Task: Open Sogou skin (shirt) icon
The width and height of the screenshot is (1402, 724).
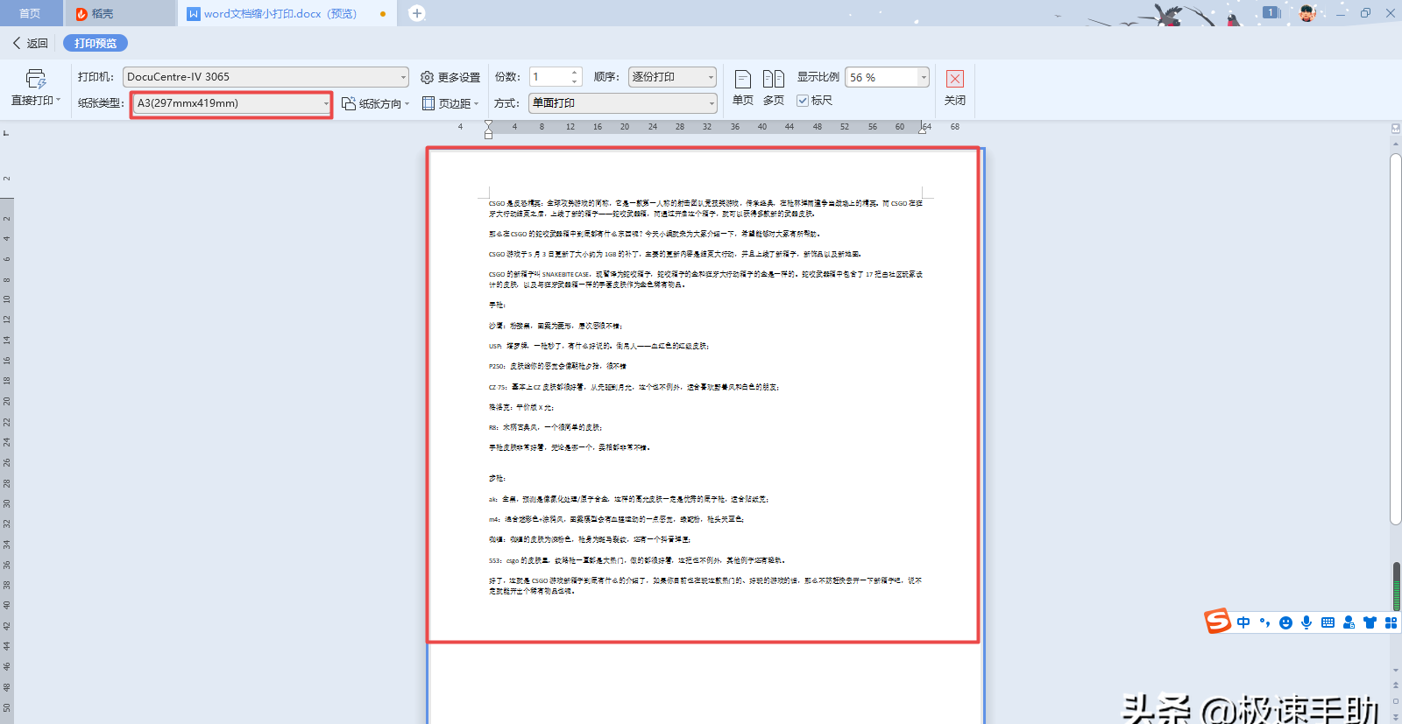Action: [1370, 622]
